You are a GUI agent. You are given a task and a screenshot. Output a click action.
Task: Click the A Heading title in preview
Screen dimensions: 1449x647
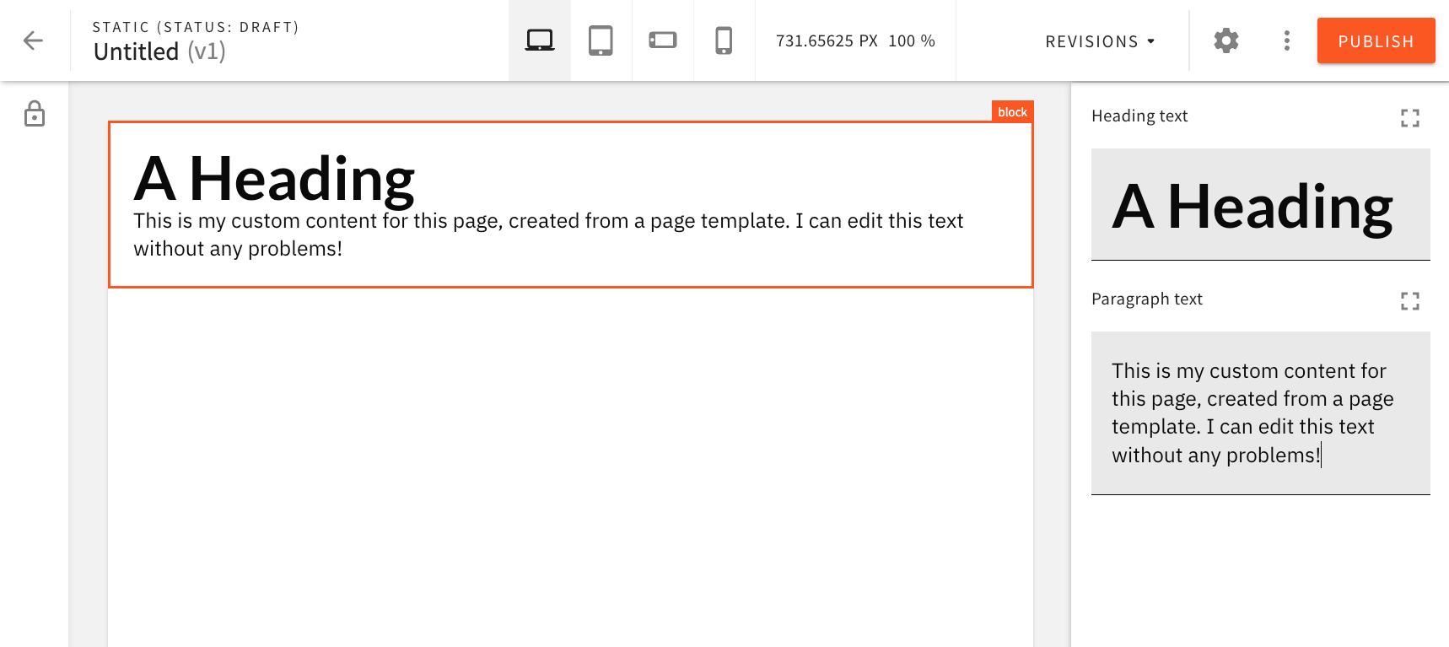point(274,179)
